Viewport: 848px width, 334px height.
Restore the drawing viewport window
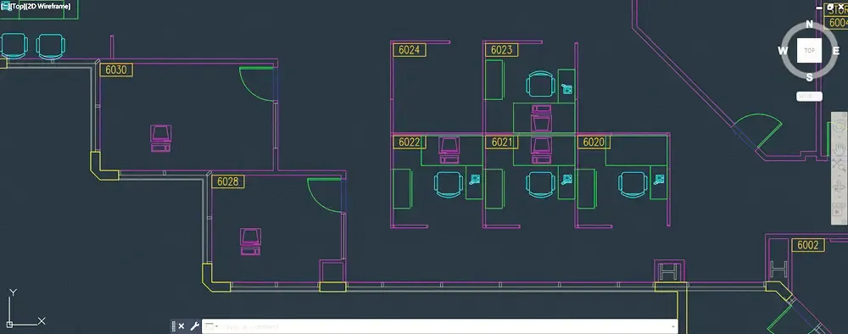pyautogui.click(x=831, y=7)
